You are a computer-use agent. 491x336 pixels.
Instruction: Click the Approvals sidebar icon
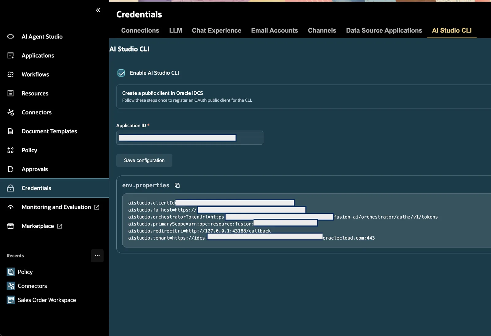[10, 169]
